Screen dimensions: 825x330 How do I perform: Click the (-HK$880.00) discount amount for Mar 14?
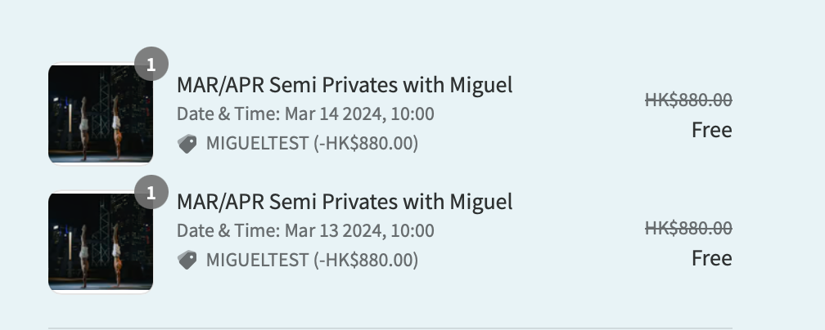click(365, 144)
